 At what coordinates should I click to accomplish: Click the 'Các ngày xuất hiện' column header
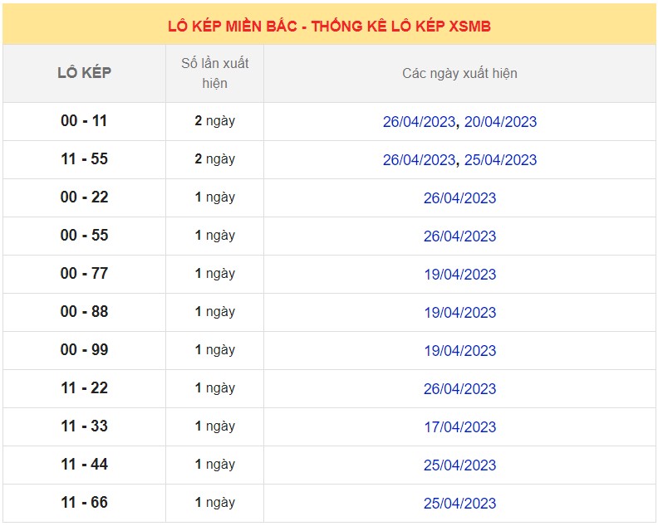[459, 73]
